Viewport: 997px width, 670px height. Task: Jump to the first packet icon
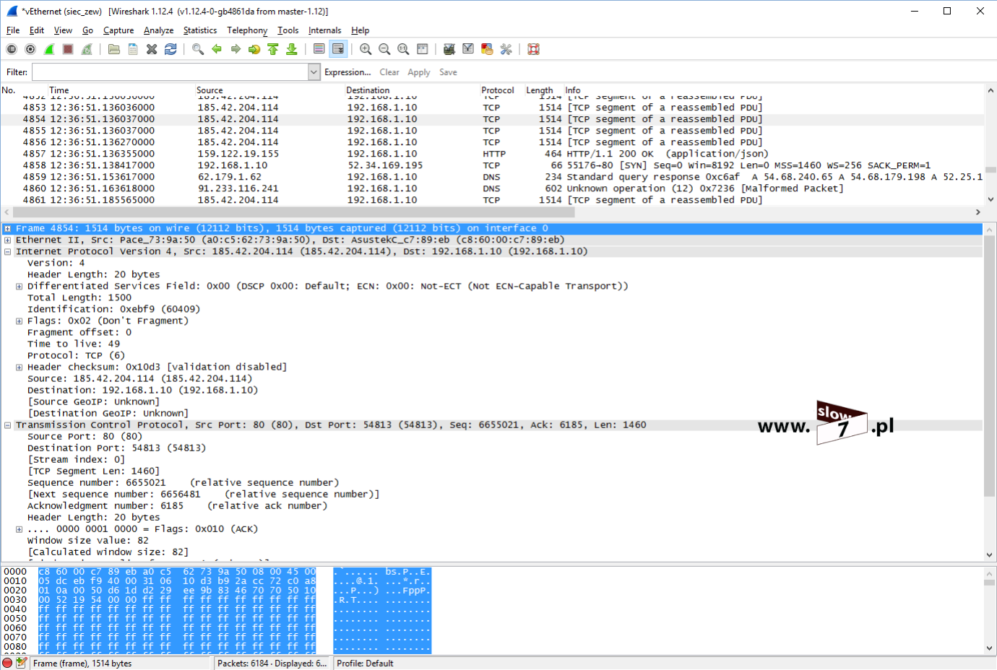point(273,49)
